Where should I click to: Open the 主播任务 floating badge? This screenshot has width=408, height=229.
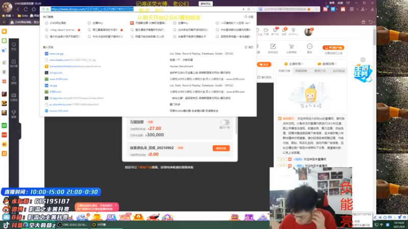point(363,73)
